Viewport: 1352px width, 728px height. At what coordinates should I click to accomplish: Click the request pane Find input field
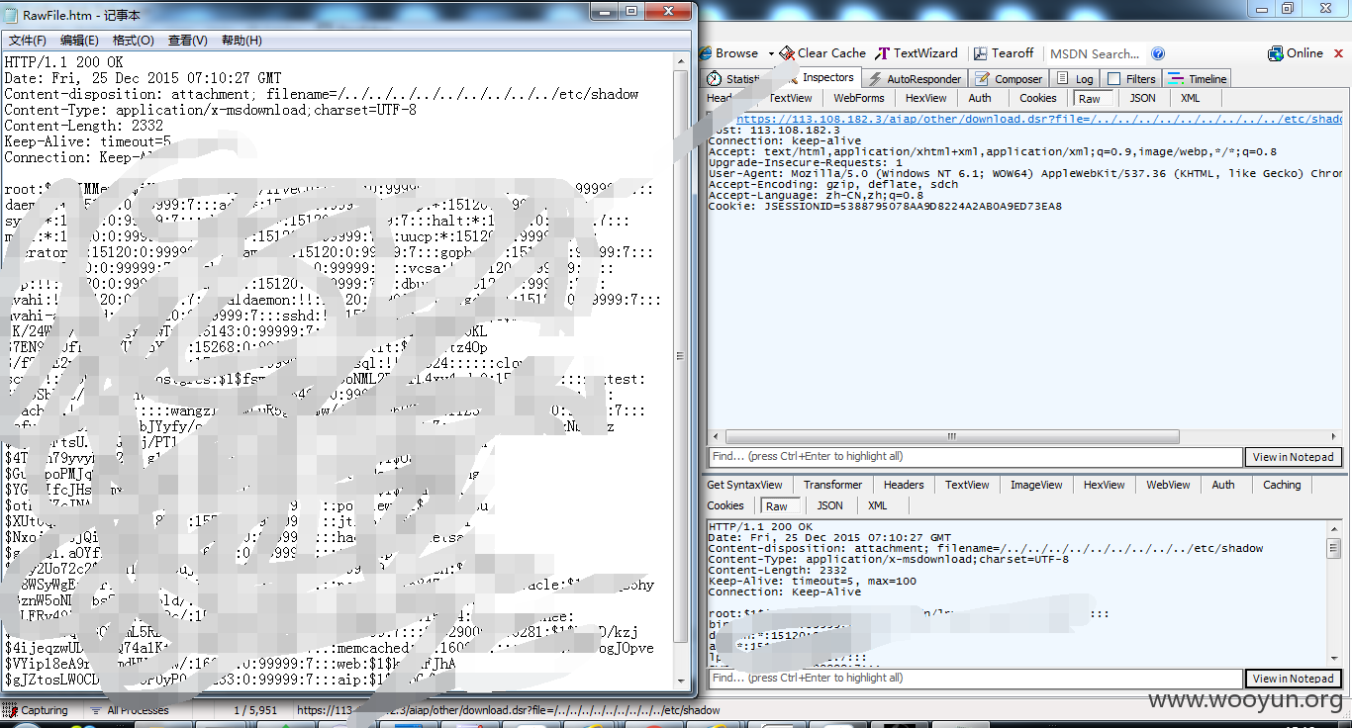976,457
